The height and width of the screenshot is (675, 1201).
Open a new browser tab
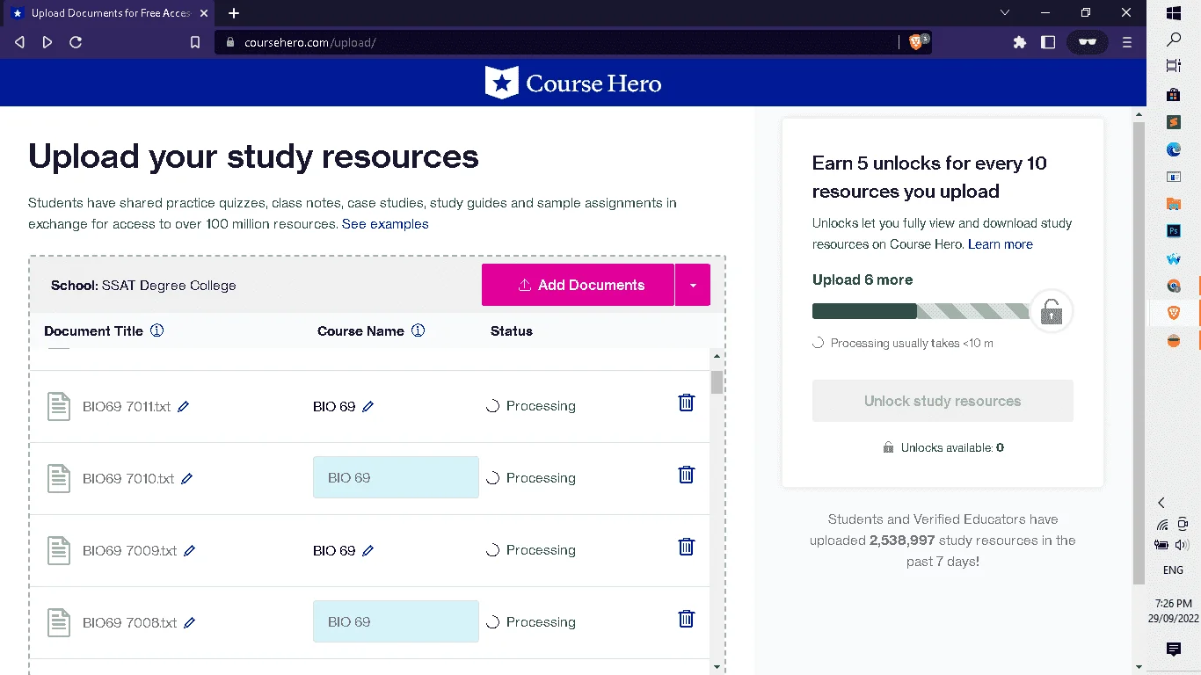[234, 13]
